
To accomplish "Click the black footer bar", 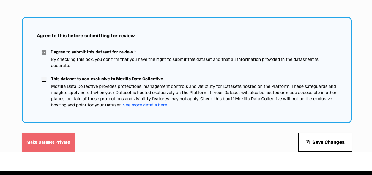I will [186, 173].
